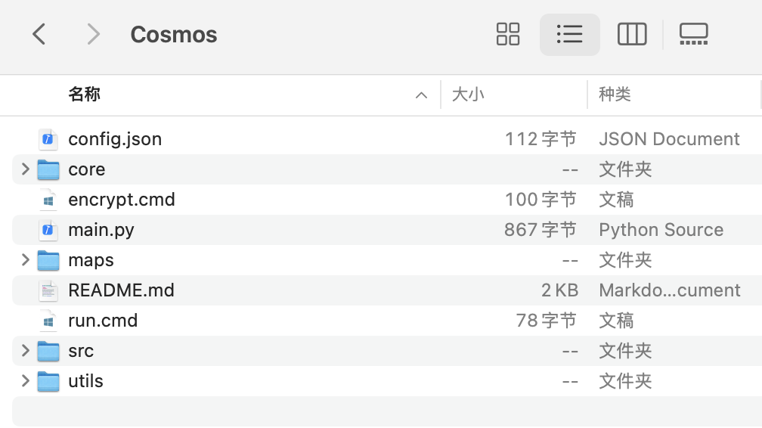Click the README.md document icon
762x428 pixels.
pos(48,290)
